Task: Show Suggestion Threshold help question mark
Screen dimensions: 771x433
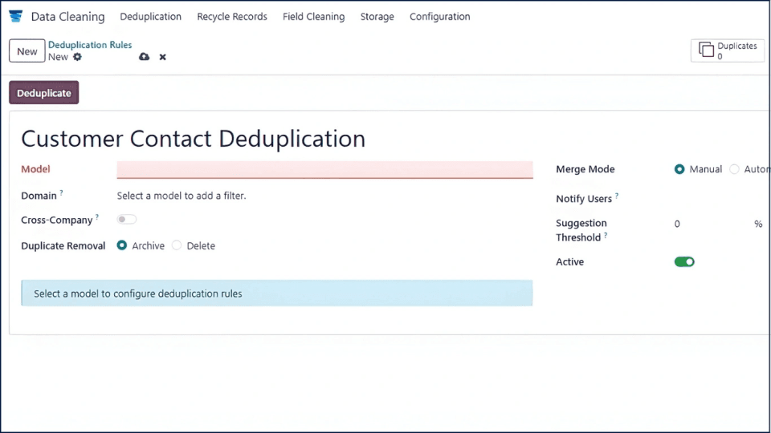Action: tap(606, 235)
